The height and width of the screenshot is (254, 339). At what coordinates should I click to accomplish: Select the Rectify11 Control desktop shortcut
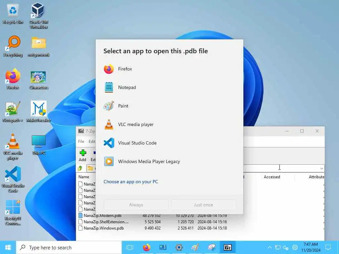(13, 212)
